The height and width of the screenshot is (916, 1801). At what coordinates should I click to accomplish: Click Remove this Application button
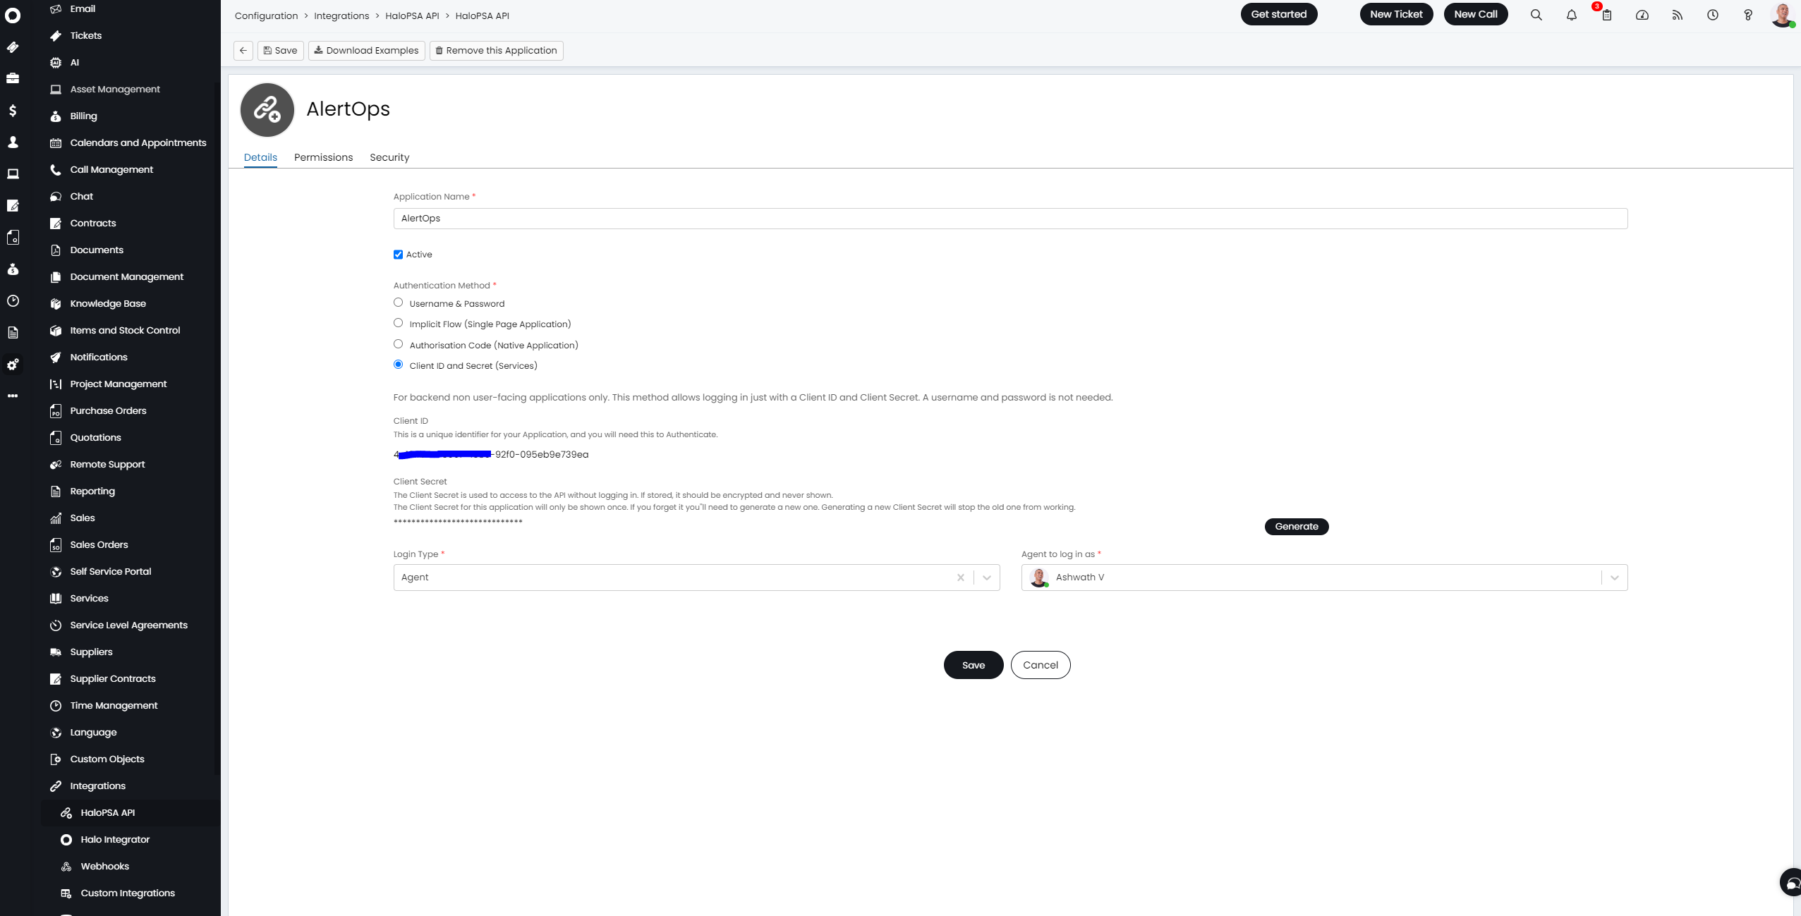(x=496, y=50)
